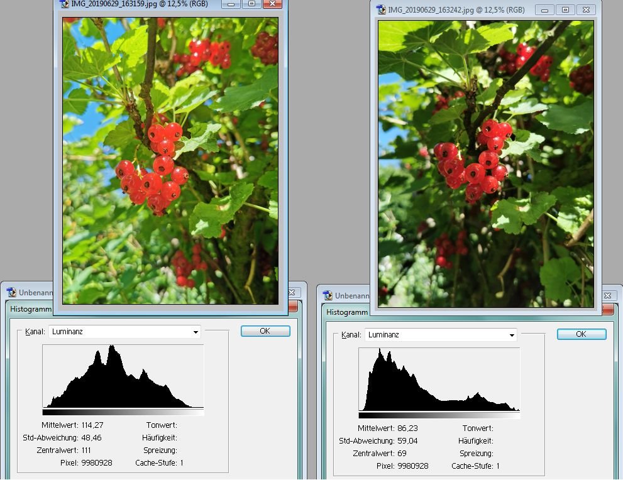Click the IMG_20190629_163242.jpg title bar text
This screenshot has width=623, height=480.
[x=456, y=10]
